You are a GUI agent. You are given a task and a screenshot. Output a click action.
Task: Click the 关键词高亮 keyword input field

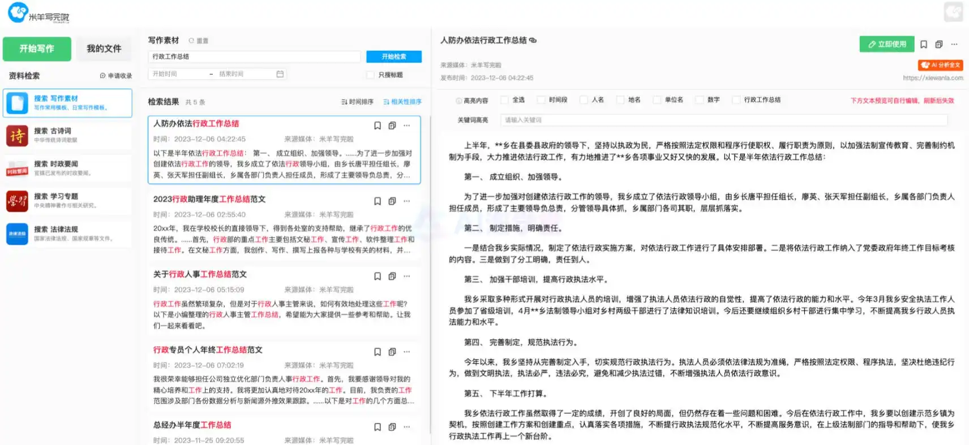coord(724,120)
